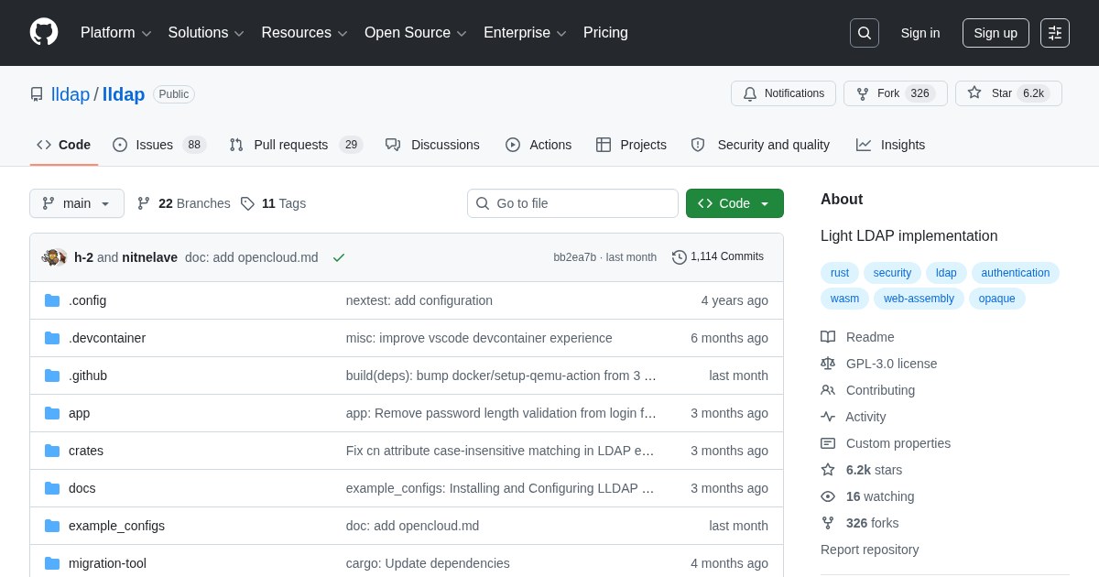This screenshot has width=1099, height=577.
Task: Click the green check commit status icon
Action: tap(339, 257)
